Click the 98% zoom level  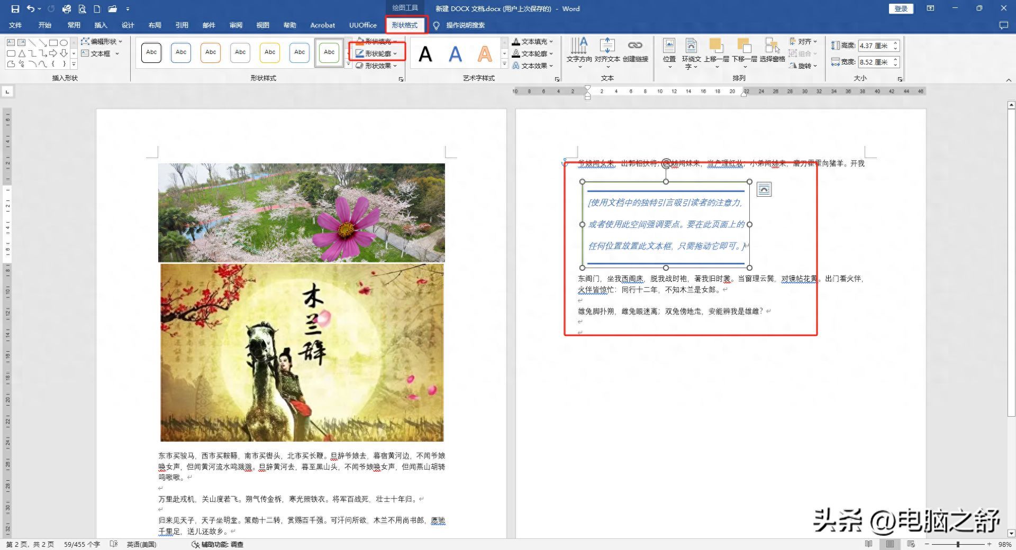pos(1004,544)
